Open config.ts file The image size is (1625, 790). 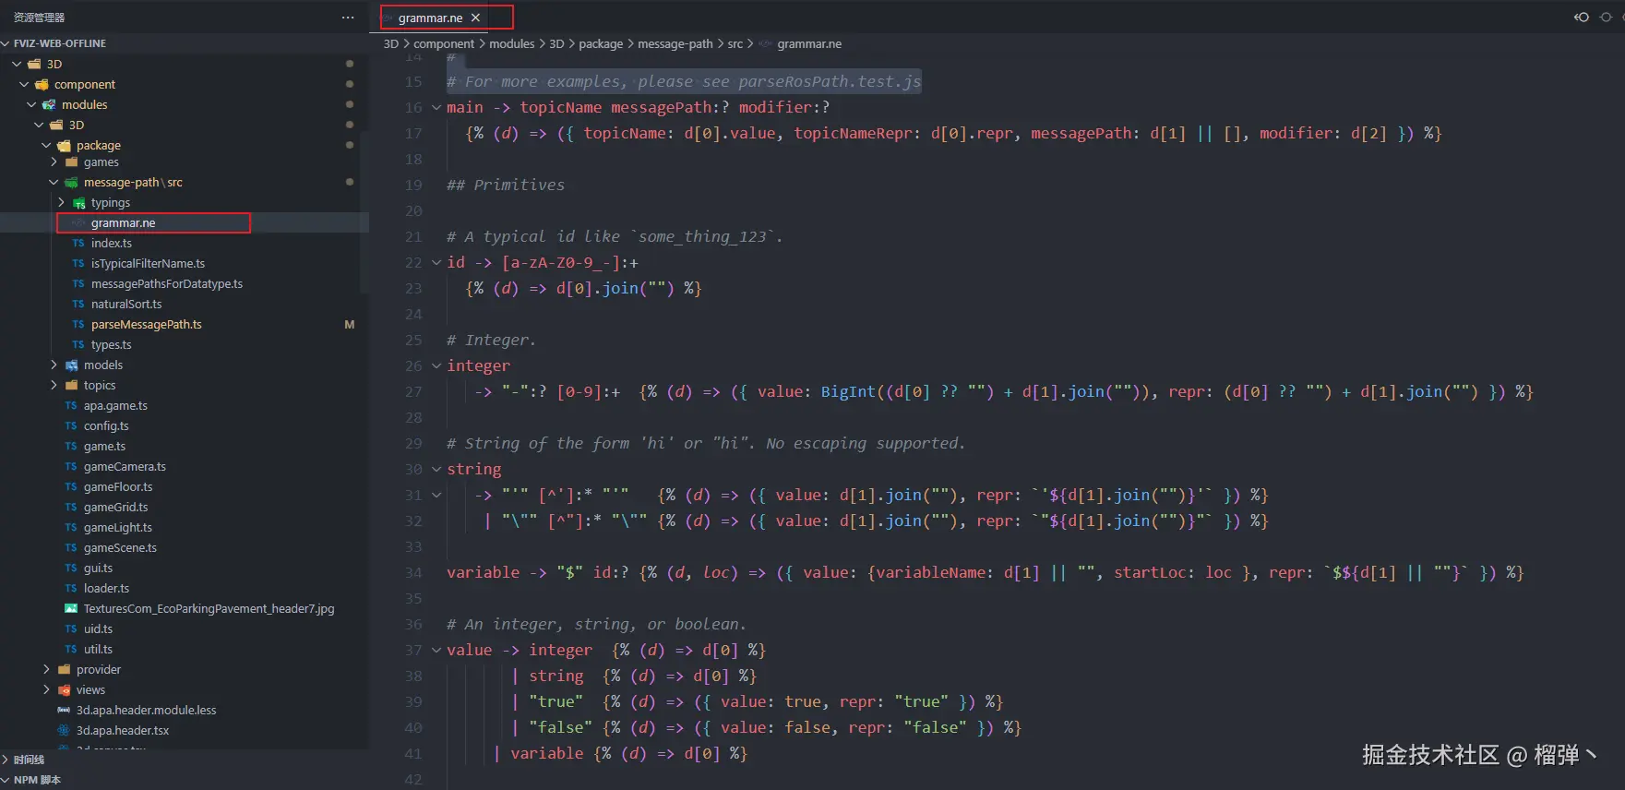click(106, 425)
